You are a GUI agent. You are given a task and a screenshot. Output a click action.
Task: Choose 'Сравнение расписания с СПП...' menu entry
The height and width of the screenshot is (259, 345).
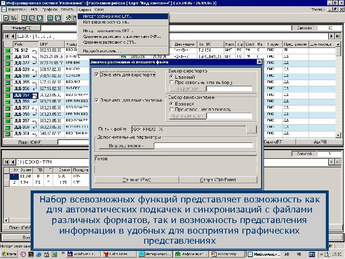tap(123, 42)
